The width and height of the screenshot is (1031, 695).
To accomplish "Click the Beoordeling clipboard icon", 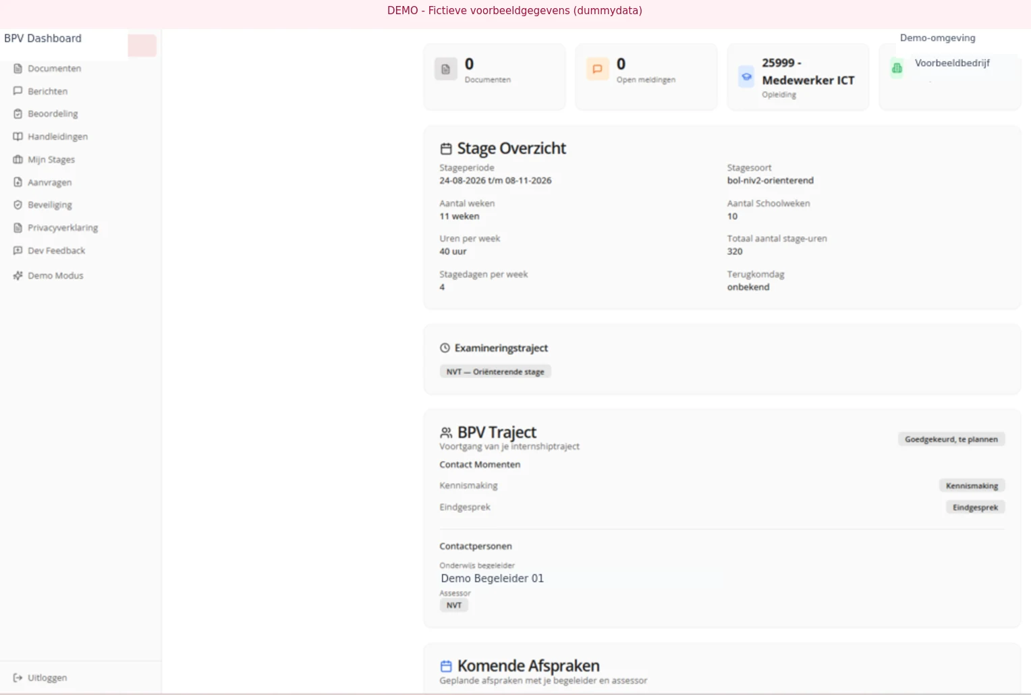I will [18, 113].
